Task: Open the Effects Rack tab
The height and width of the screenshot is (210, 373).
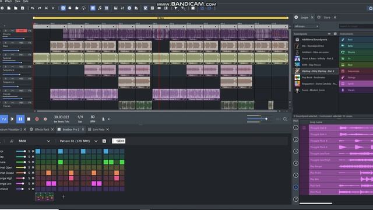Action: point(42,129)
